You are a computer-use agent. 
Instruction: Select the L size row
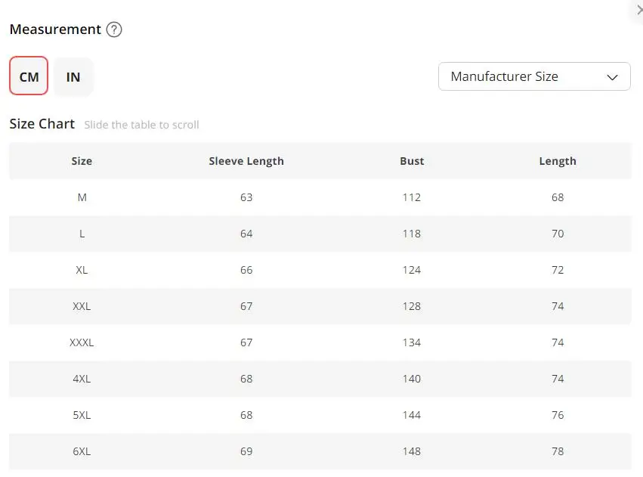(x=320, y=234)
